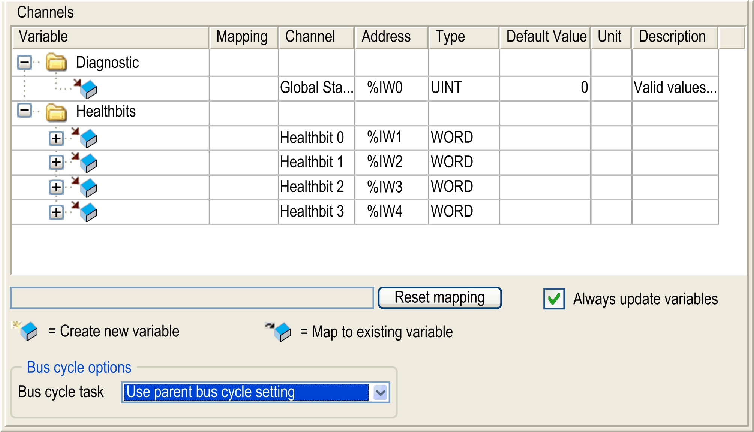This screenshot has width=754, height=432.
Task: Expand the Healthbit 3 tree entry
Action: tap(56, 212)
